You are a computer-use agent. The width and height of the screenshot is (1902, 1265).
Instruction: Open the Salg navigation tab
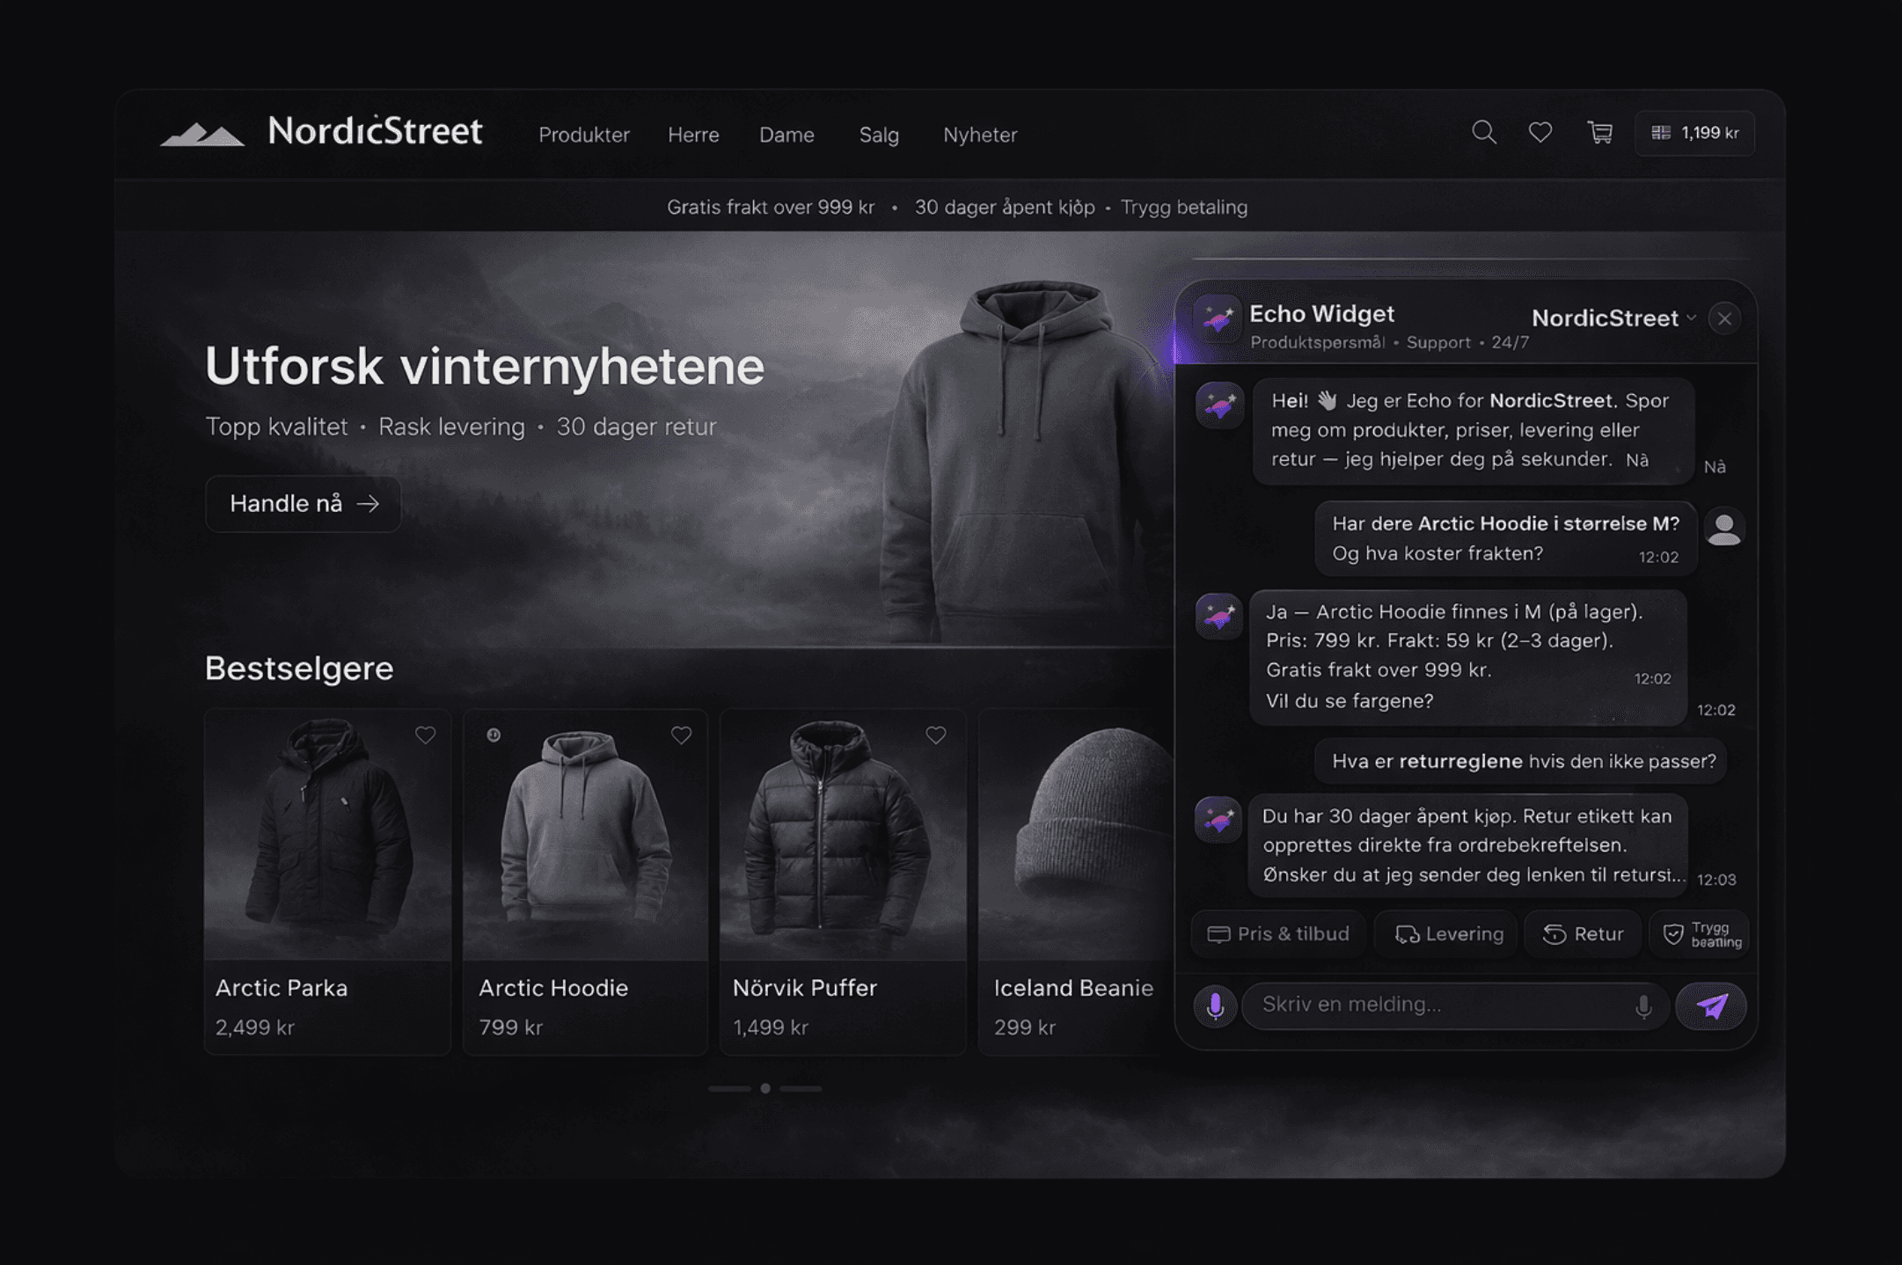879,135
